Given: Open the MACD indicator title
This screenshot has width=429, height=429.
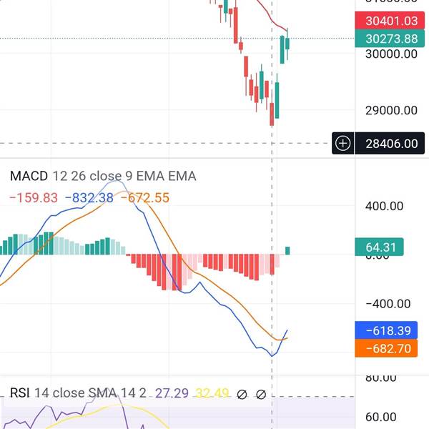Looking at the screenshot, I should 29,176.
